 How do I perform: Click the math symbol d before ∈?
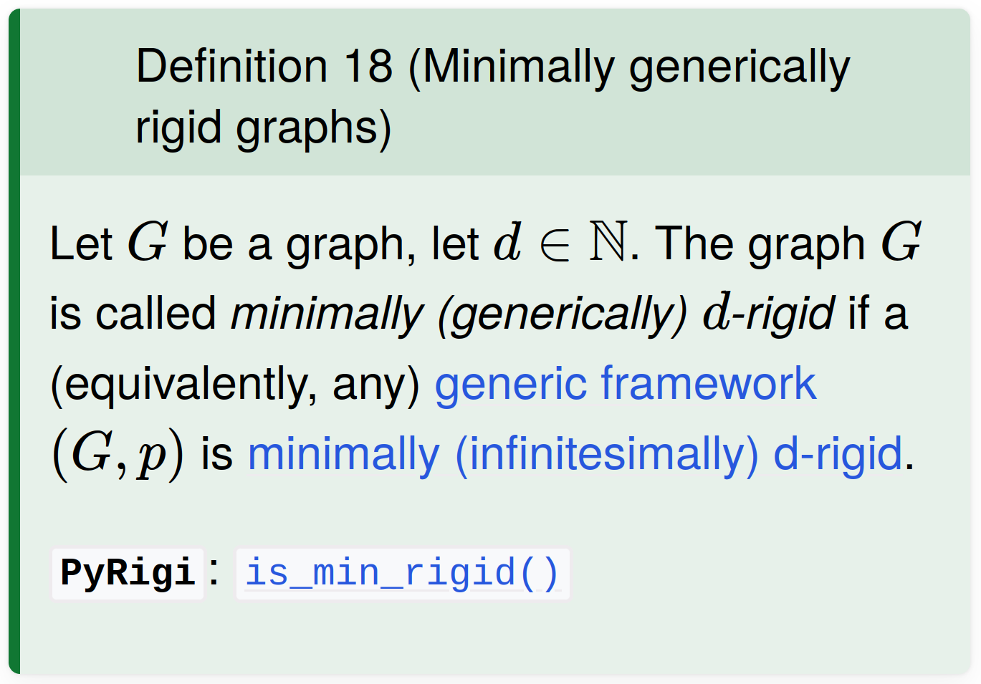507,242
